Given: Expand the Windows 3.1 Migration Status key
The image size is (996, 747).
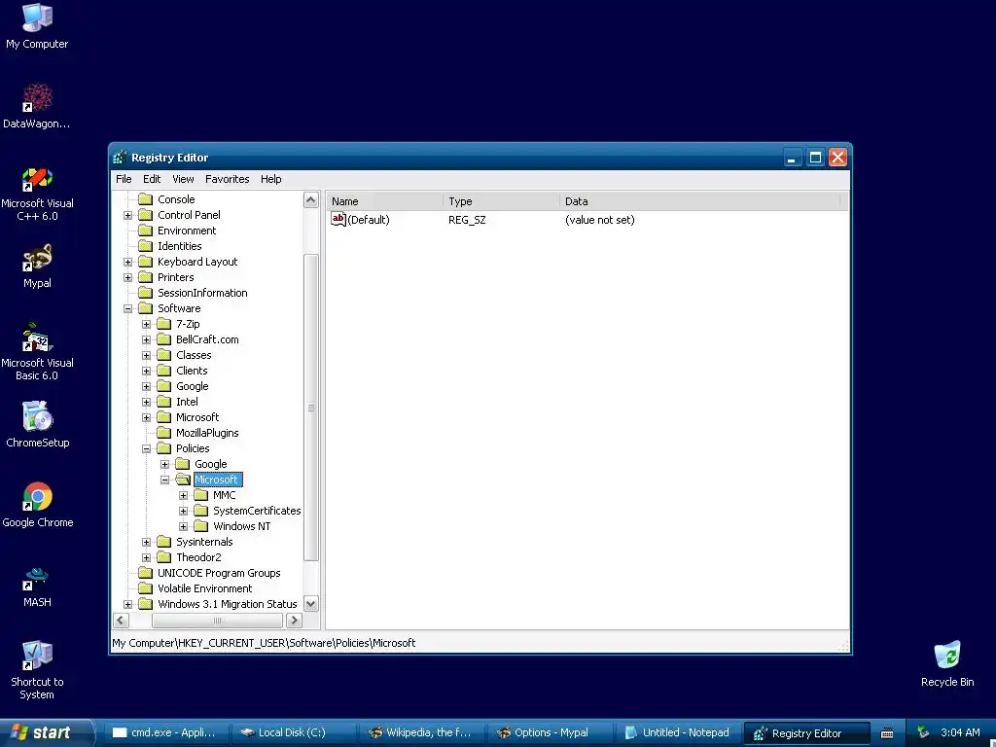Looking at the screenshot, I should pos(127,604).
